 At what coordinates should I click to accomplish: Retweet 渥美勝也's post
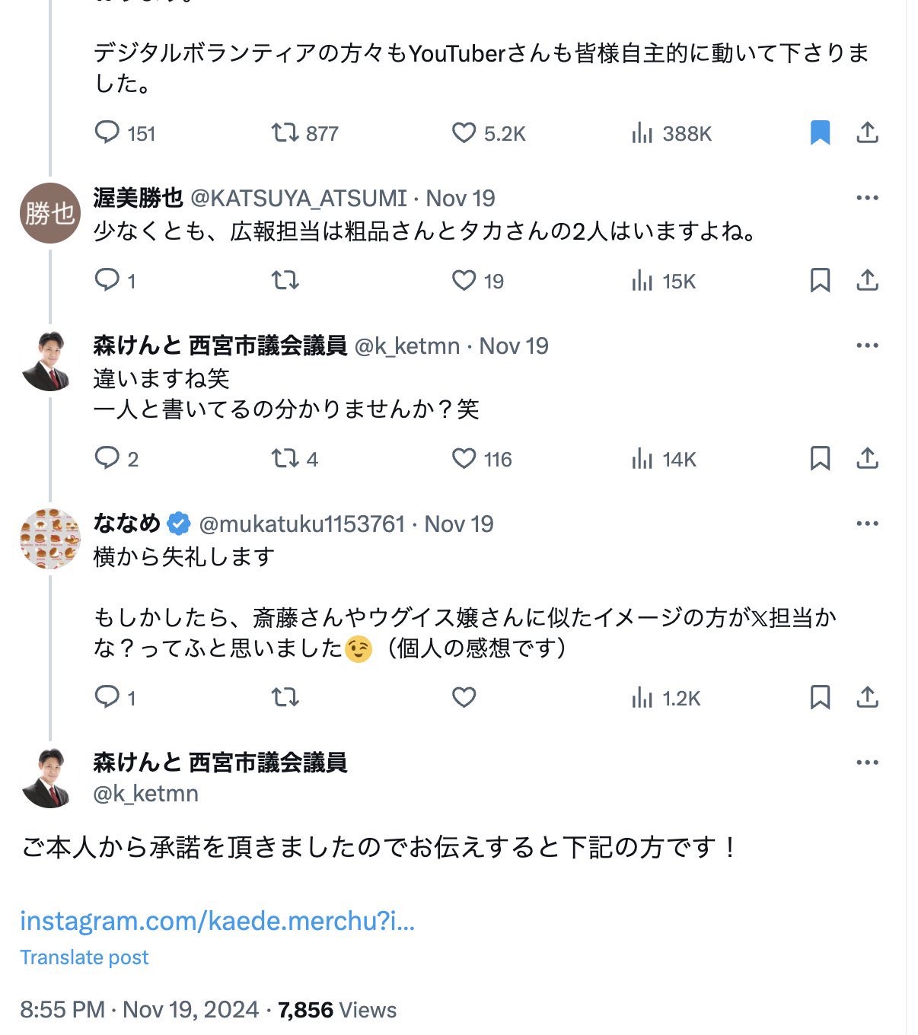tap(285, 281)
